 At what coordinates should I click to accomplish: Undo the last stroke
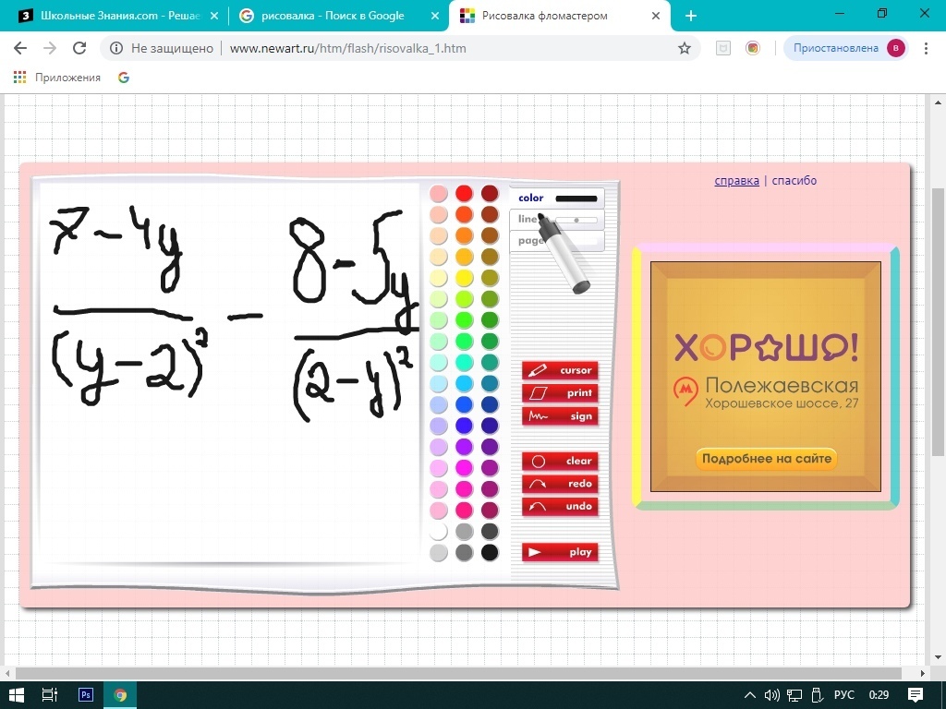tap(560, 507)
